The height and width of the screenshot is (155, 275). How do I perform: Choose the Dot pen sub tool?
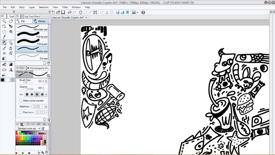coord(32,56)
